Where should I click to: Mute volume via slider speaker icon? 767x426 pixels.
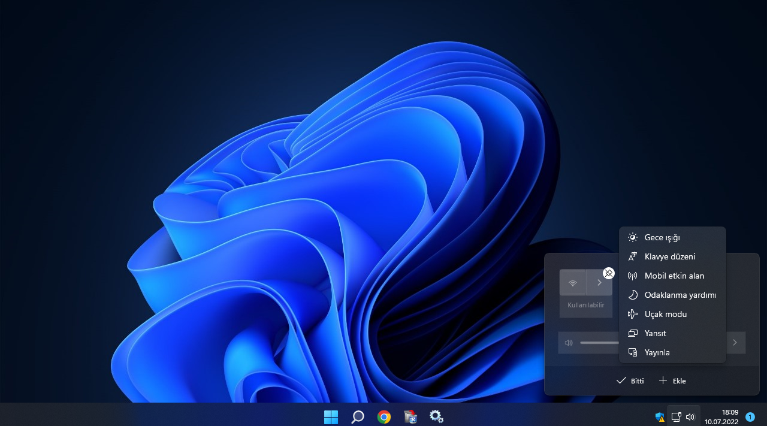point(569,343)
